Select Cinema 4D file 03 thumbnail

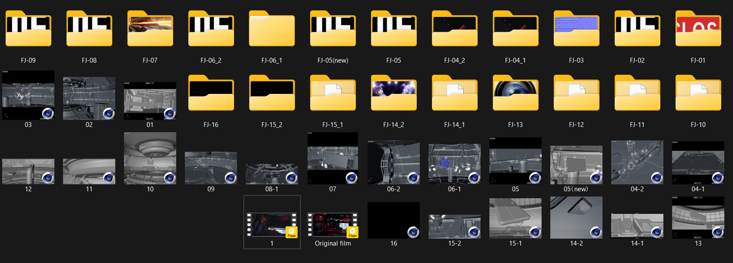pyautogui.click(x=28, y=95)
